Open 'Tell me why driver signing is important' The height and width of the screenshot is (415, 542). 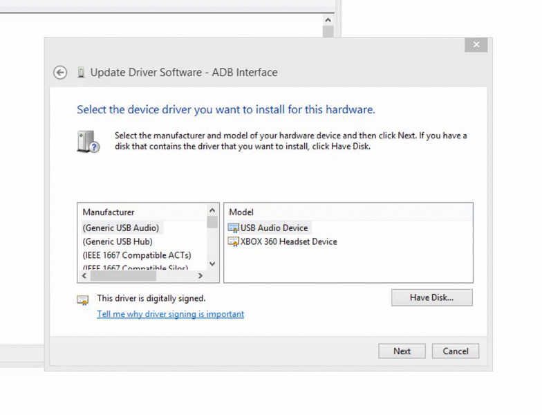coord(170,314)
